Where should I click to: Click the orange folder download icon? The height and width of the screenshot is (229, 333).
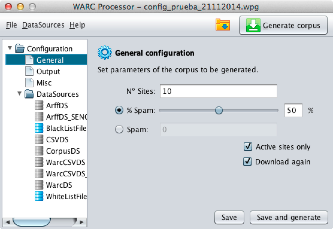(222, 25)
